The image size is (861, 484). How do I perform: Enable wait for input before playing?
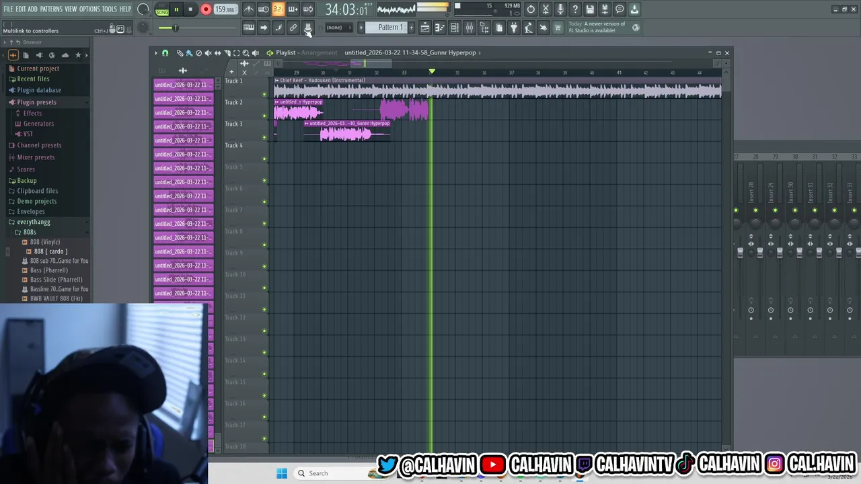(x=264, y=9)
